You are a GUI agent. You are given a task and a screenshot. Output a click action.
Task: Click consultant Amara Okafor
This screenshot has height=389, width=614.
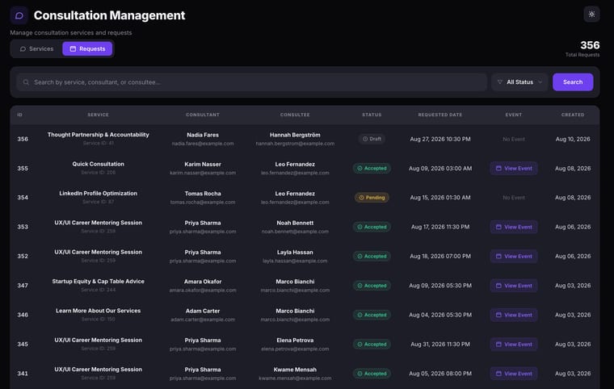[x=203, y=282]
